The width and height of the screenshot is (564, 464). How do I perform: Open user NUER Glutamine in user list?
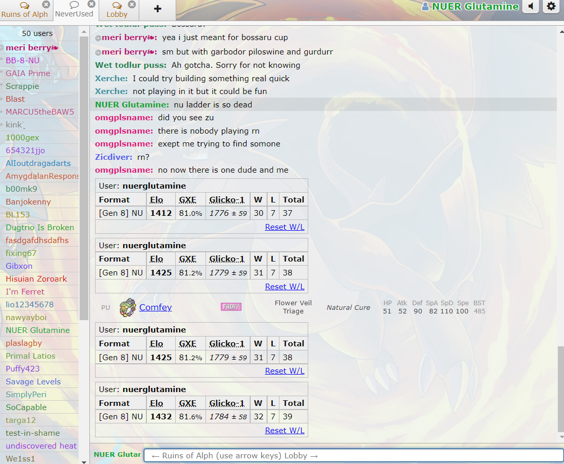(x=38, y=330)
